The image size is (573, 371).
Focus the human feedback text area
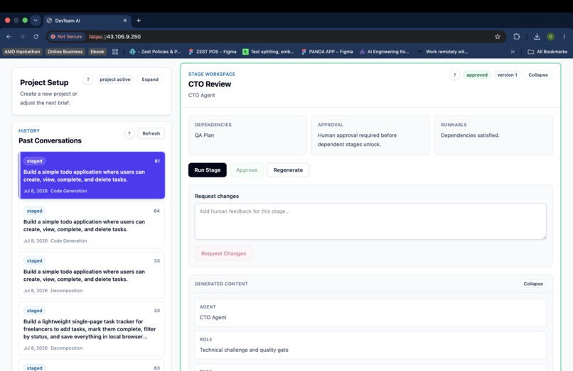pos(370,221)
